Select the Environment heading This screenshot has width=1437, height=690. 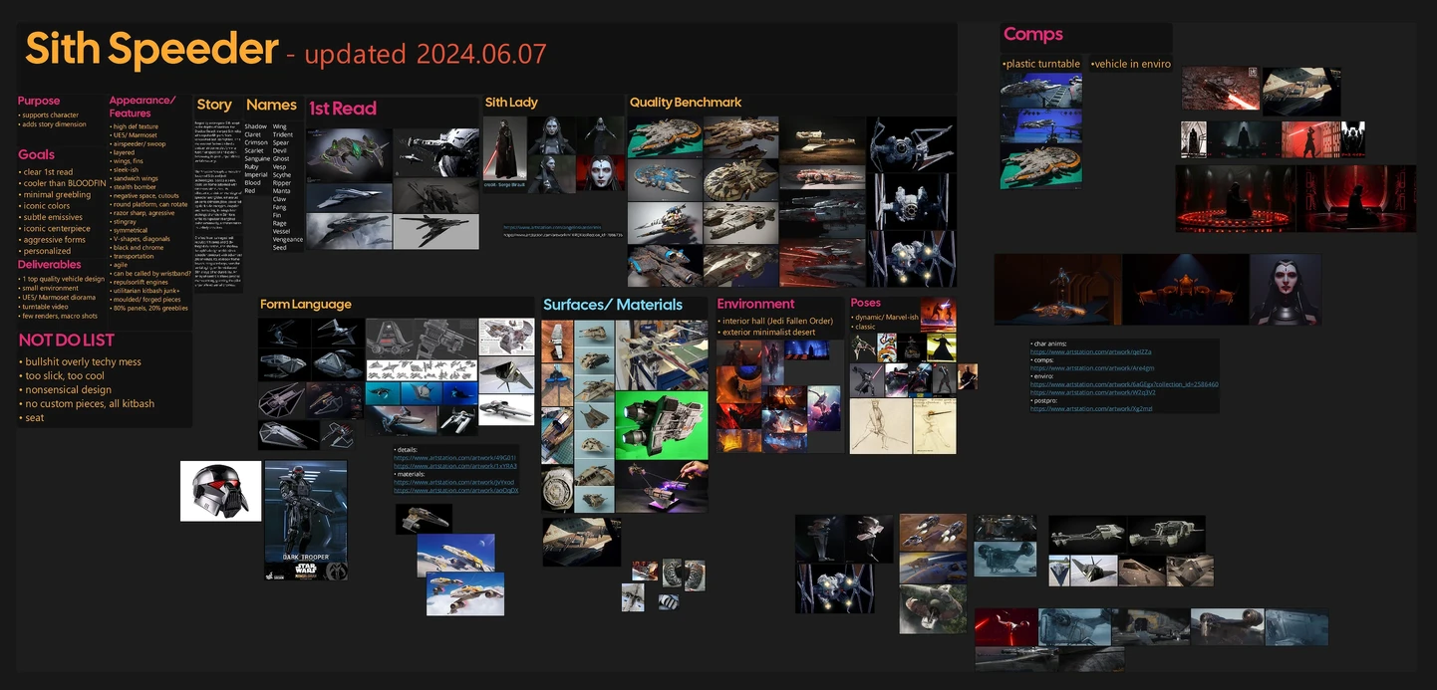click(x=755, y=304)
